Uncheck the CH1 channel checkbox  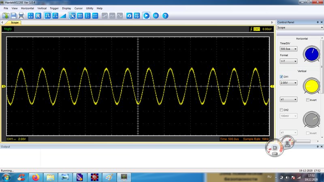coord(282,76)
